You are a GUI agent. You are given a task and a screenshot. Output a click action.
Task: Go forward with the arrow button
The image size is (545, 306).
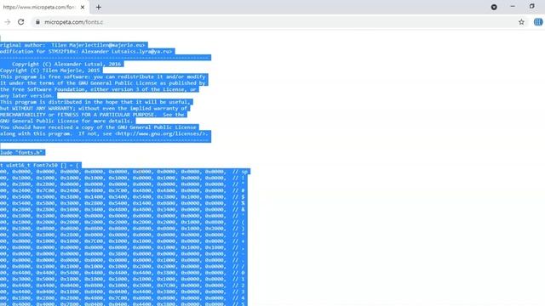[8, 22]
